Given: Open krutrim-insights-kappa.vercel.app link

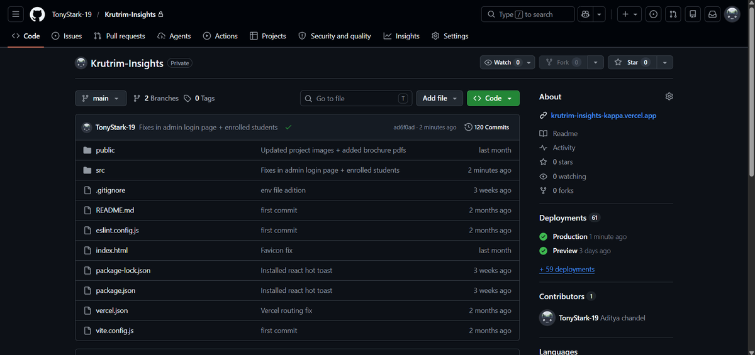Looking at the screenshot, I should point(602,116).
